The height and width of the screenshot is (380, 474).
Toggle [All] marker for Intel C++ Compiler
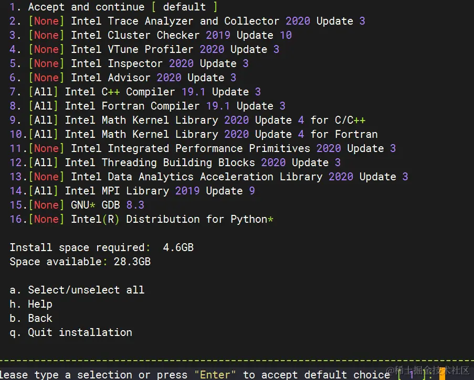(43, 92)
